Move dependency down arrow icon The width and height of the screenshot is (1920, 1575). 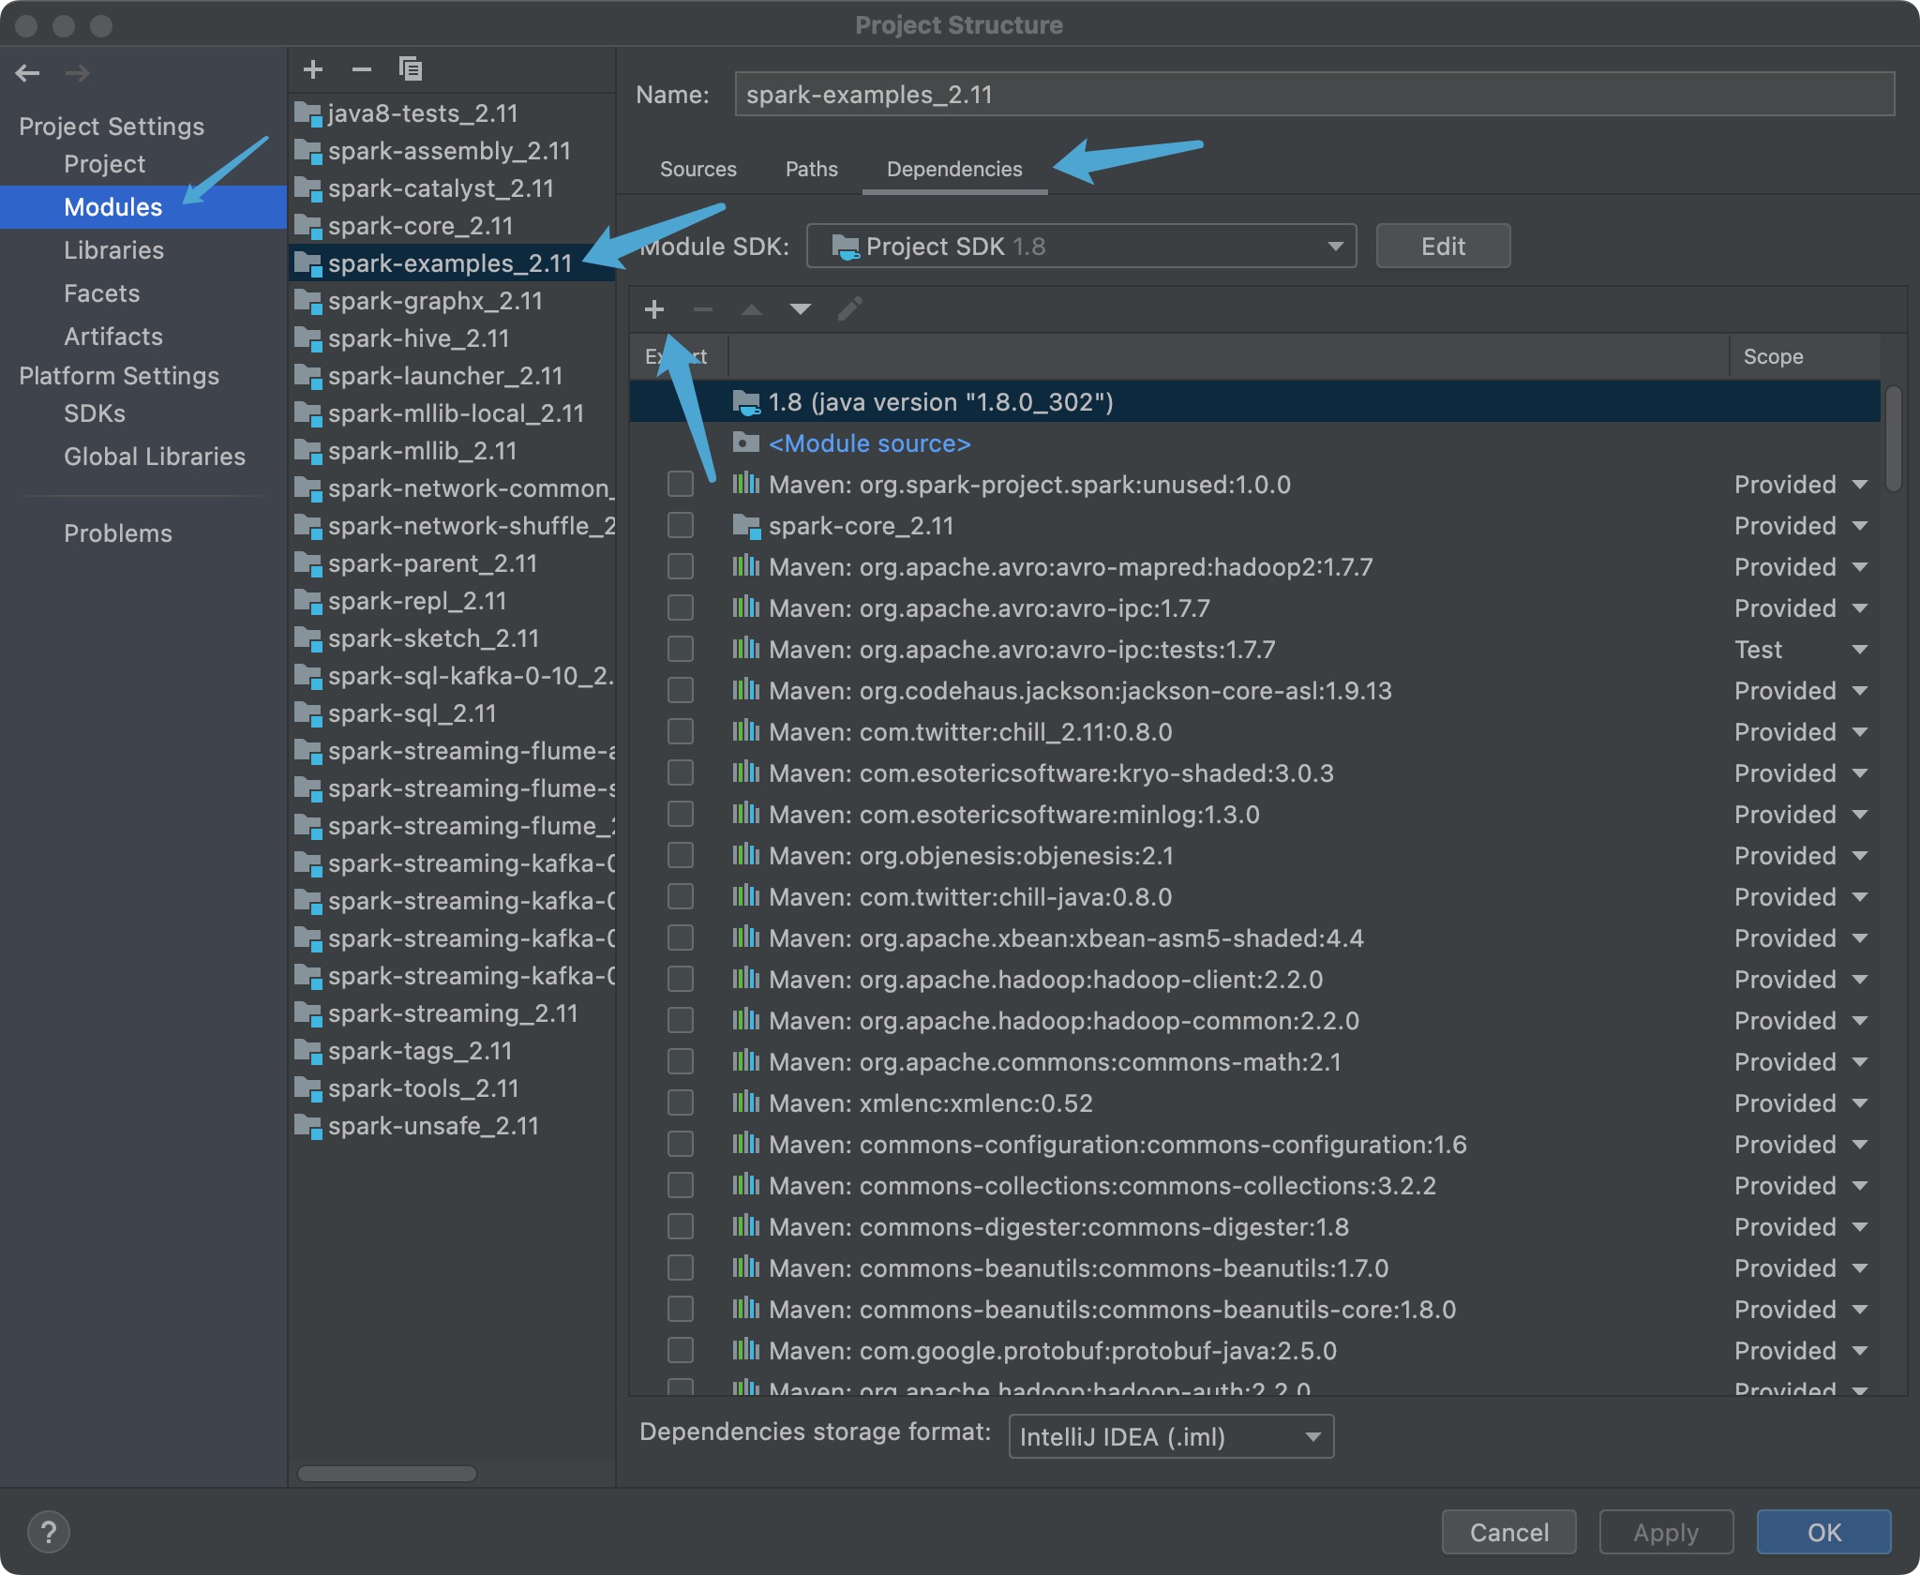tap(801, 309)
